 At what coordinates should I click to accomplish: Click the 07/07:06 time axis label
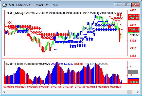coord(56,87)
